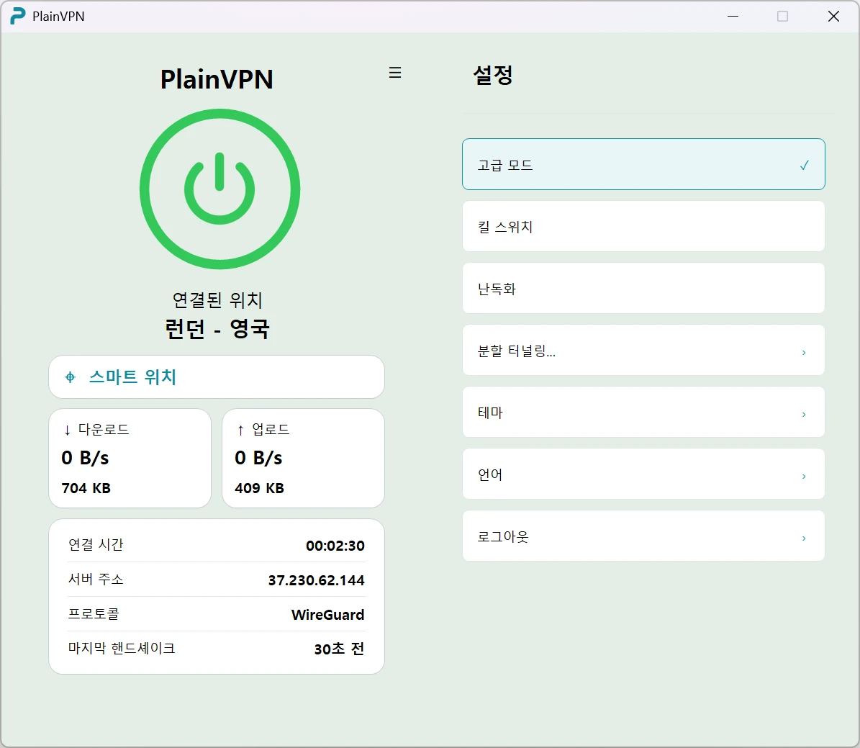Click the 30초 전 handshake value
This screenshot has width=860, height=748.
(x=340, y=649)
